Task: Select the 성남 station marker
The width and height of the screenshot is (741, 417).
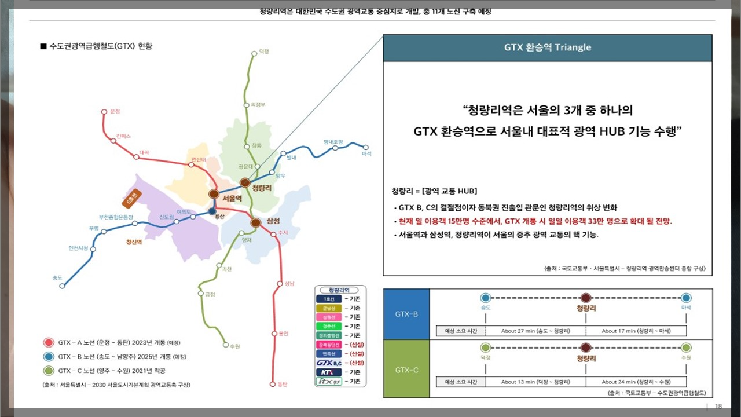Action: point(280,283)
